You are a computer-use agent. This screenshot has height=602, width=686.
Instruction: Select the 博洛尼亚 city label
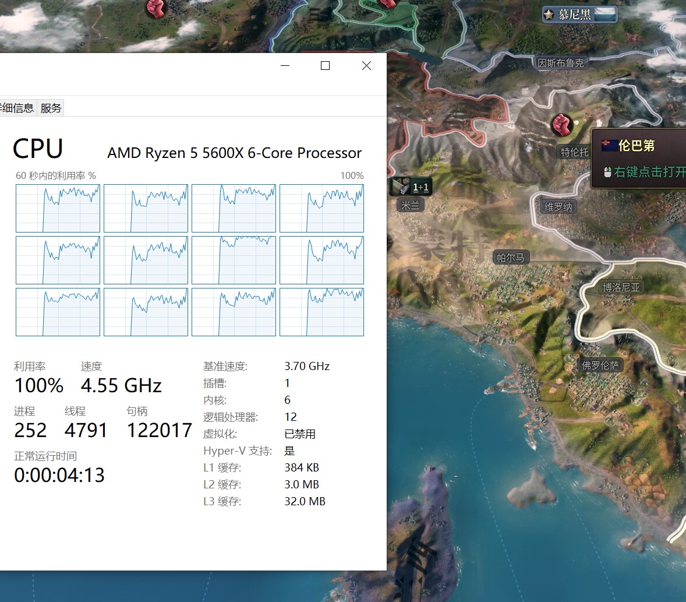point(621,287)
